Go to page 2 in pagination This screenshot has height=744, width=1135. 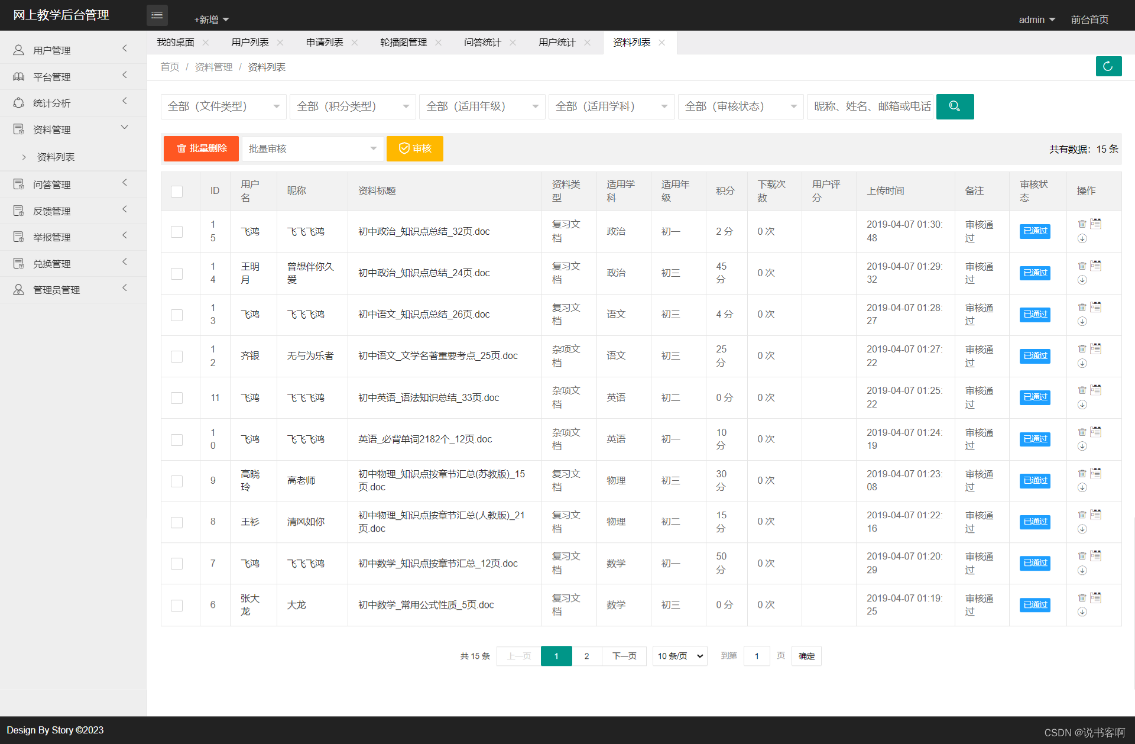coord(586,656)
